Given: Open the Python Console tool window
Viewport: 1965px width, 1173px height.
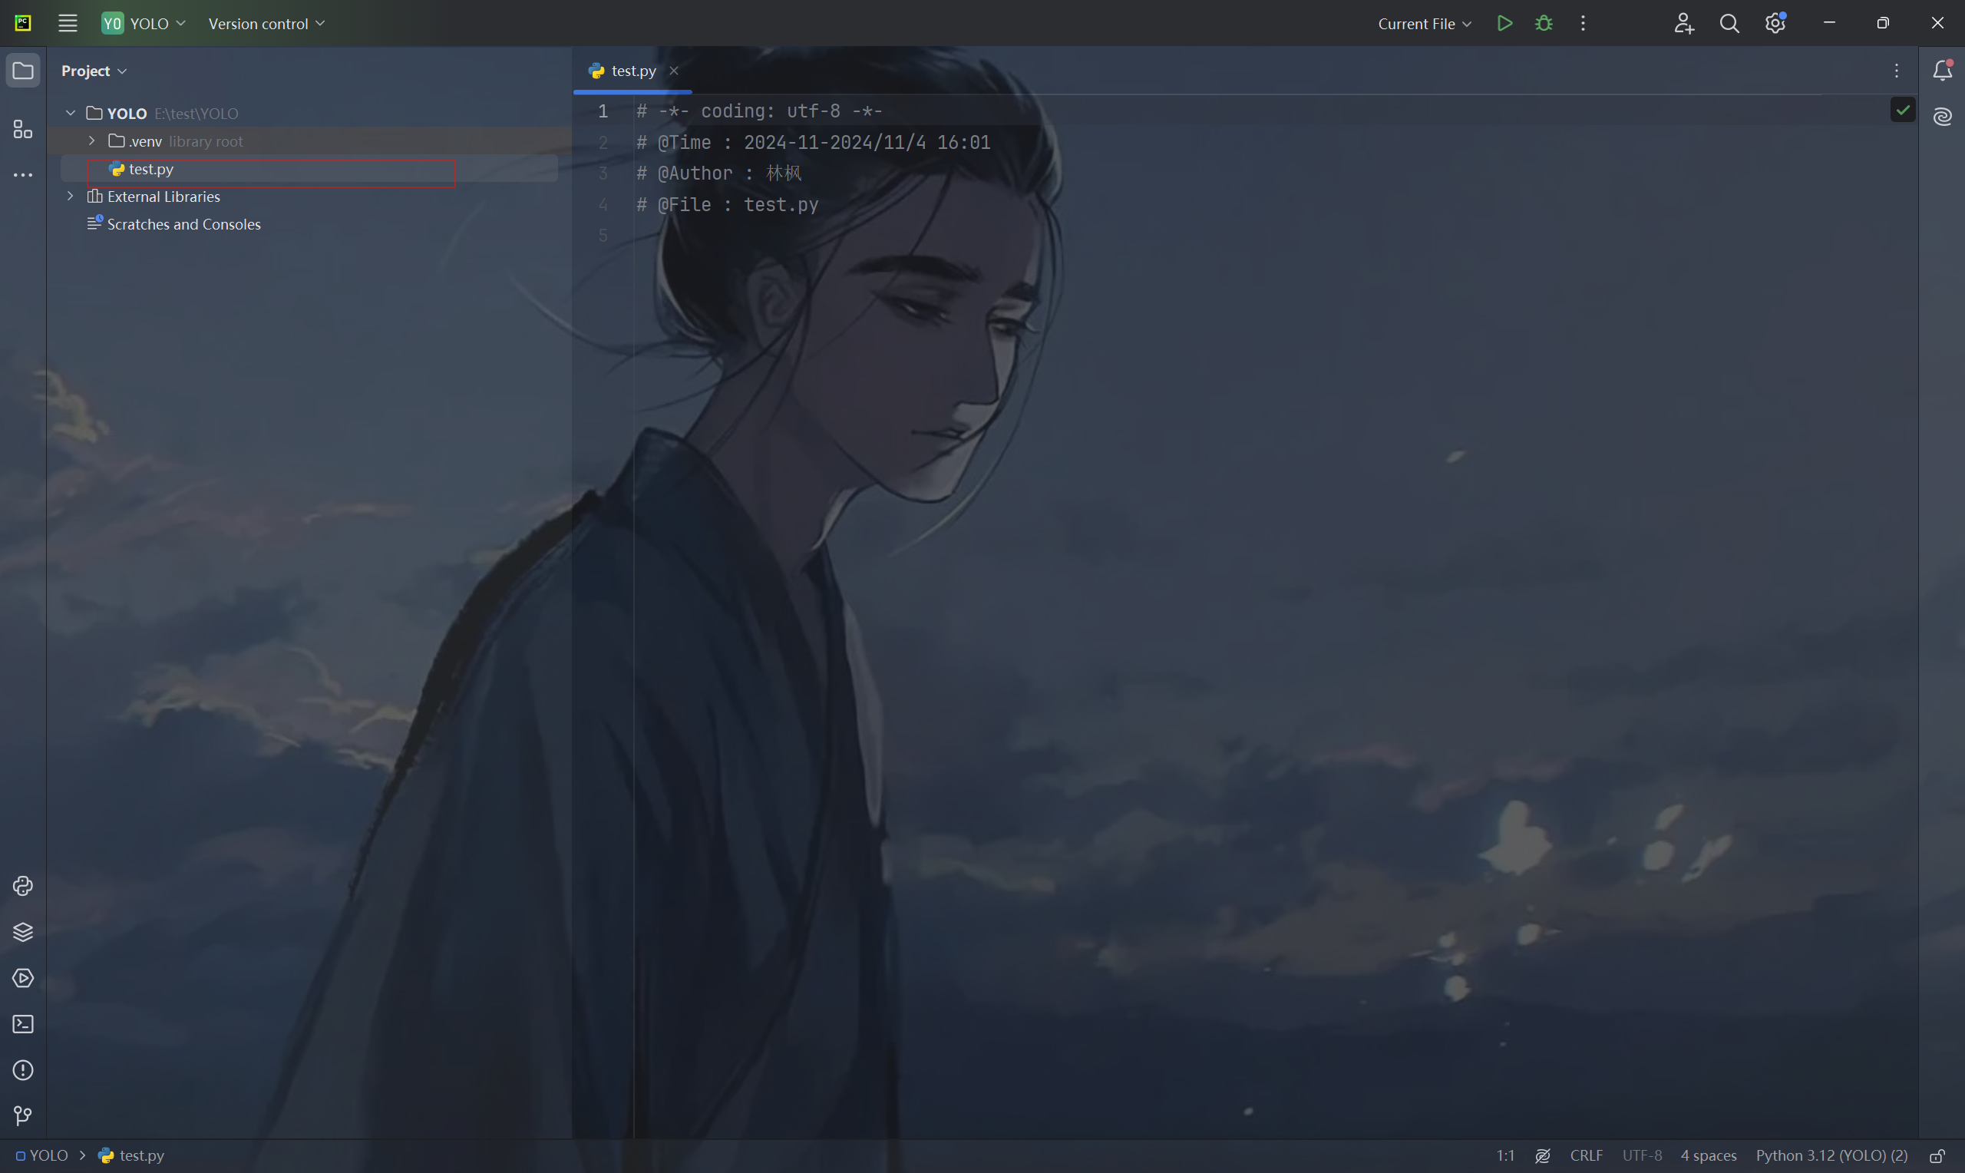Looking at the screenshot, I should click(x=23, y=886).
